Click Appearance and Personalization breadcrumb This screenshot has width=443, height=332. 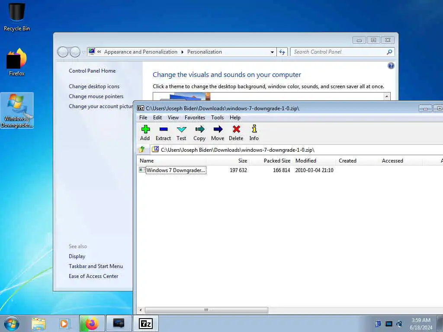141,52
